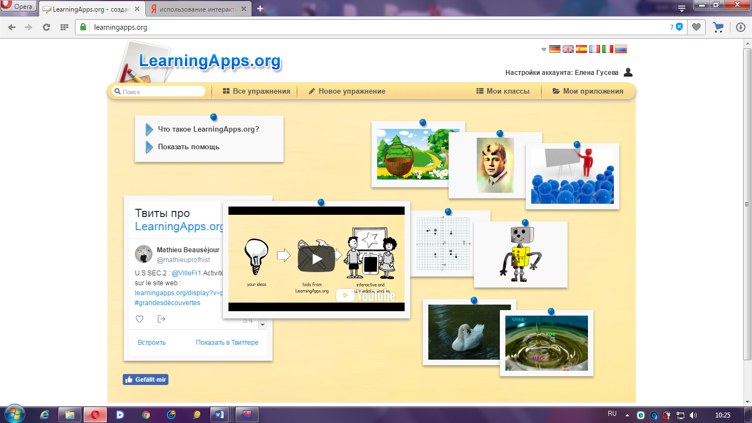This screenshot has width=752, height=423.
Task: Open the Opera tab menu icon
Action: (682, 8)
